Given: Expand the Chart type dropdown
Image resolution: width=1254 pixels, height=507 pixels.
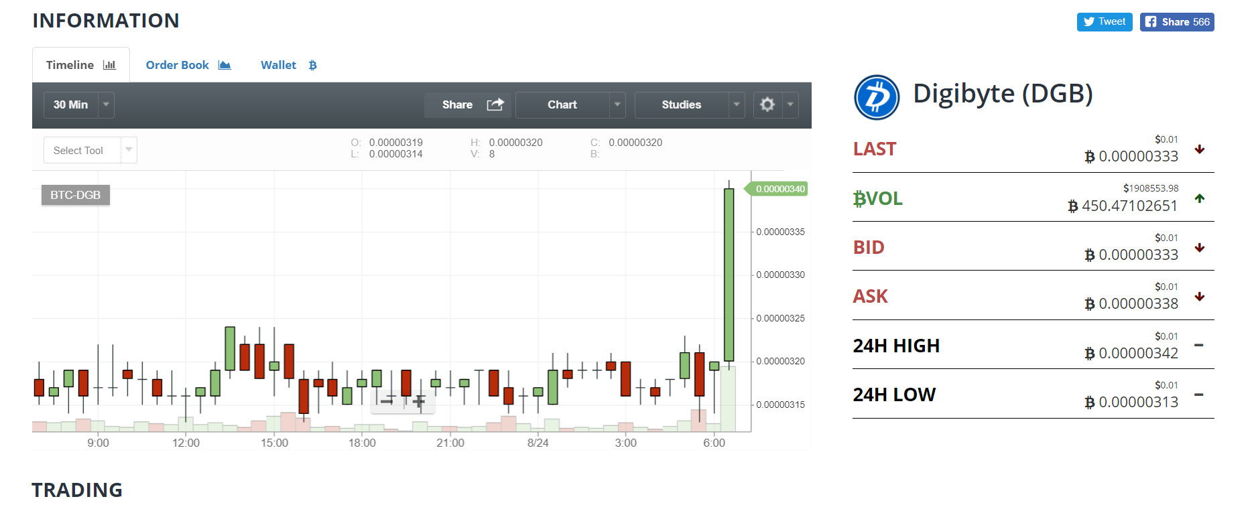Looking at the screenshot, I should 570,105.
